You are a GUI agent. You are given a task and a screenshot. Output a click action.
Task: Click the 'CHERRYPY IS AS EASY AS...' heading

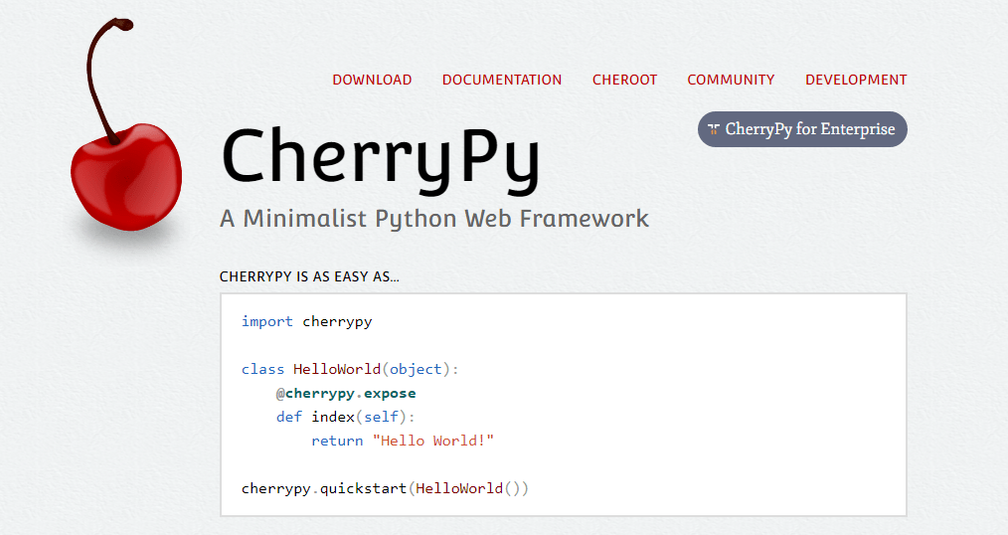point(309,276)
